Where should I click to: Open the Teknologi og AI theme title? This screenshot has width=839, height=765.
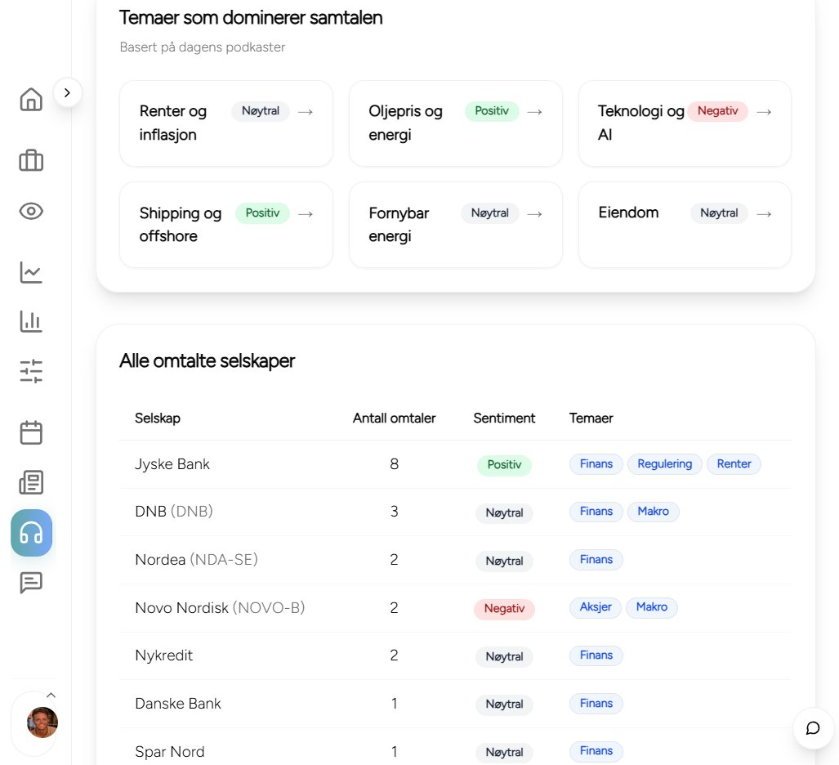(x=641, y=123)
